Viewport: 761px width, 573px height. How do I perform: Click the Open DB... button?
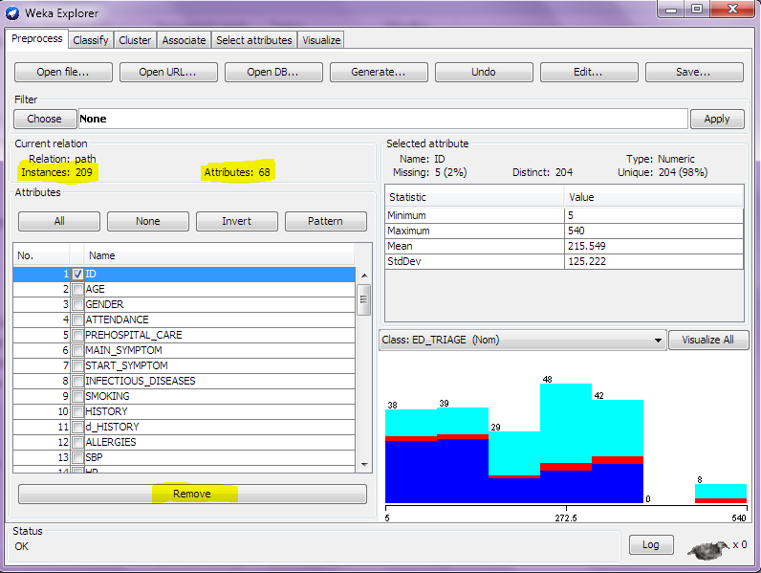[273, 72]
